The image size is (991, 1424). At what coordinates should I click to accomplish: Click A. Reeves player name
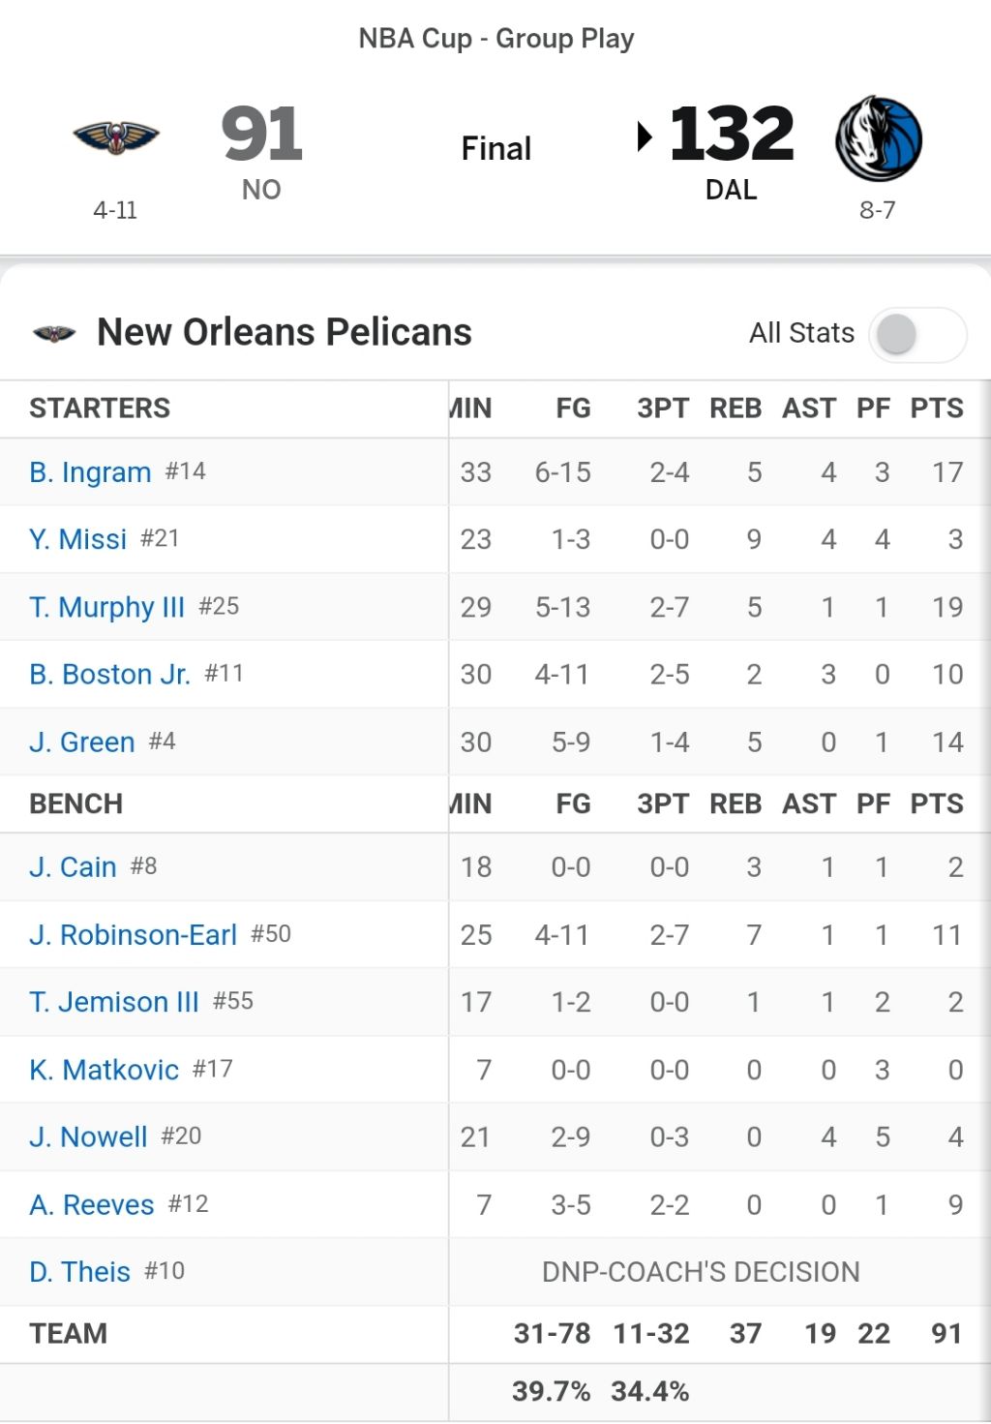(91, 1204)
